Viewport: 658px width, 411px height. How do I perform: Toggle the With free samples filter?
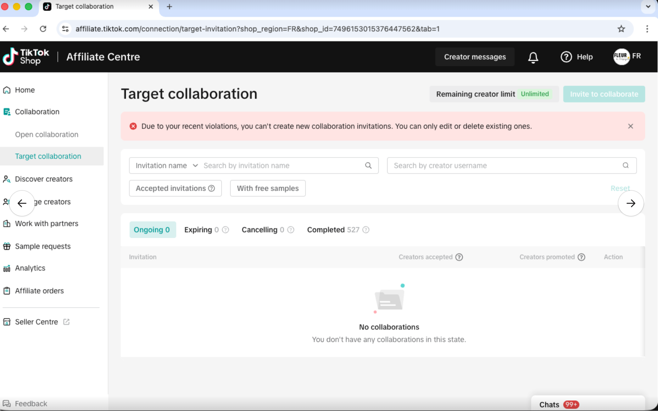pyautogui.click(x=268, y=188)
